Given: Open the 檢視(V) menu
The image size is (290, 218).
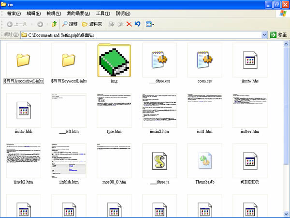Looking at the screenshot, I should point(54,14).
